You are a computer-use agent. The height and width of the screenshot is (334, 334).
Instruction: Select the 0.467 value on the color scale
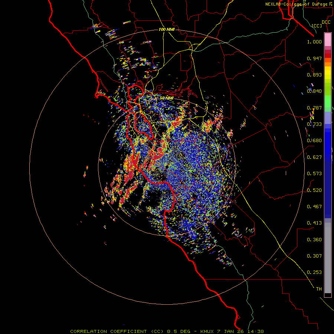pyautogui.click(x=314, y=207)
